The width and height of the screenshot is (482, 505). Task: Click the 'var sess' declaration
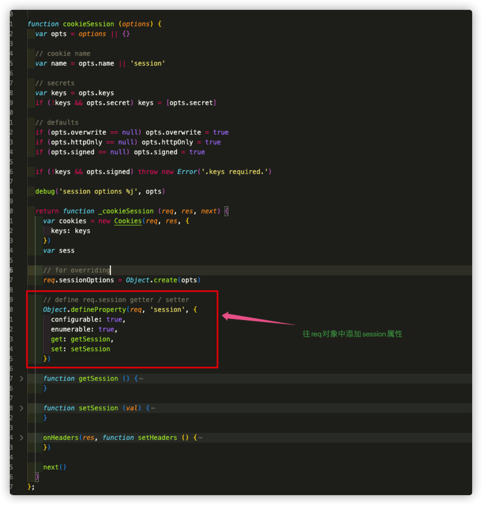(59, 251)
